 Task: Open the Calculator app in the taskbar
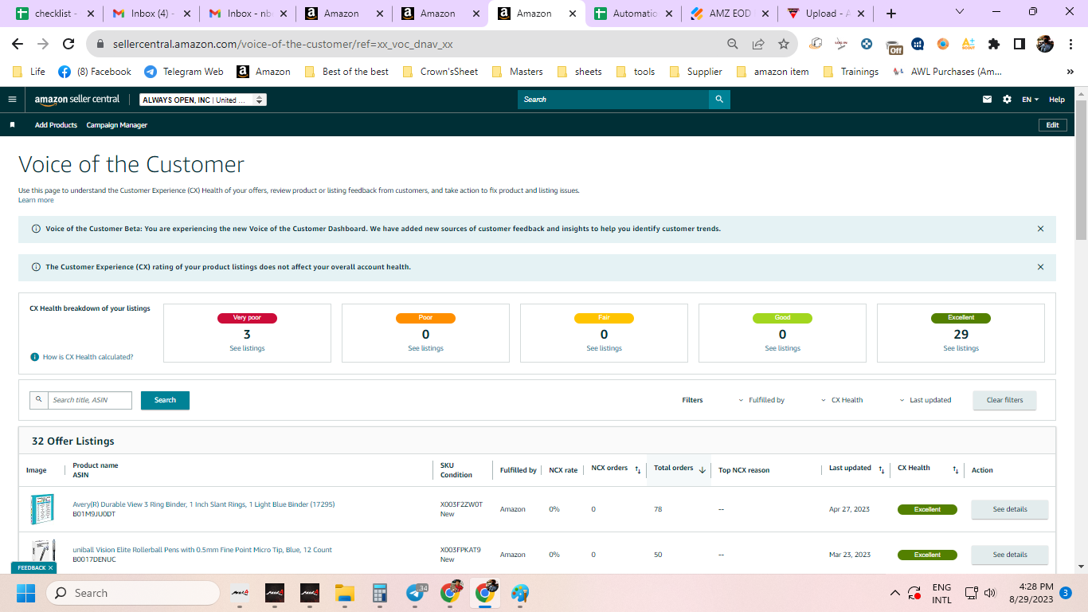(x=380, y=593)
